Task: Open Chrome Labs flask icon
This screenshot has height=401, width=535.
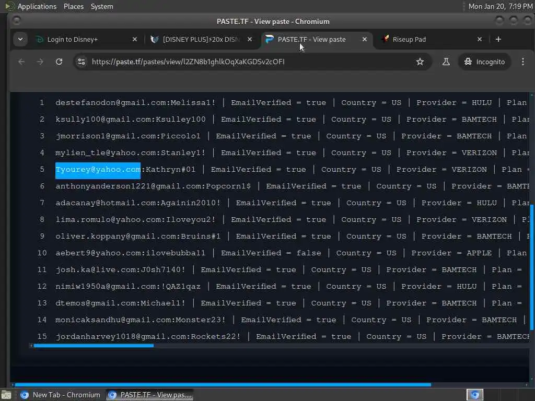Action: coord(446,62)
